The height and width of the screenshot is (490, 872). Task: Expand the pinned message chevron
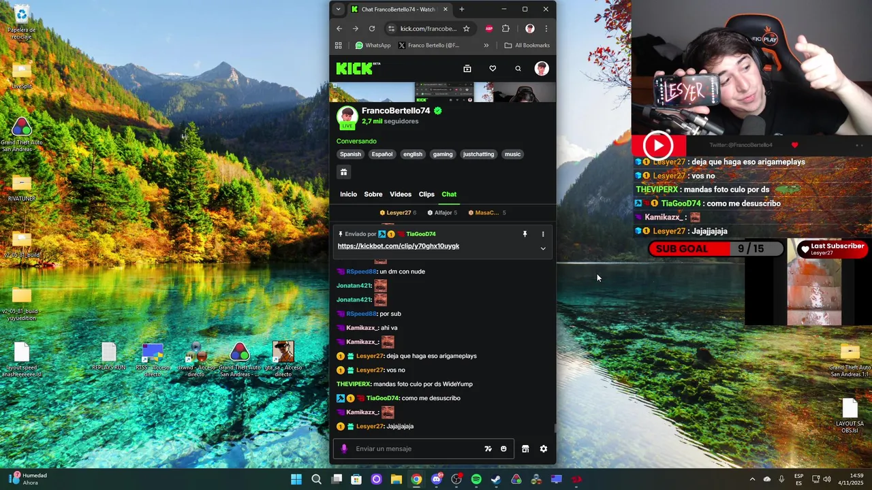(x=543, y=248)
